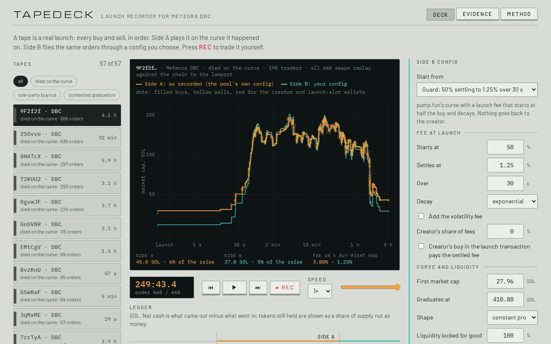Switch to the DECK tab
Image resolution: width=551 pixels, height=344 pixels.
click(440, 15)
